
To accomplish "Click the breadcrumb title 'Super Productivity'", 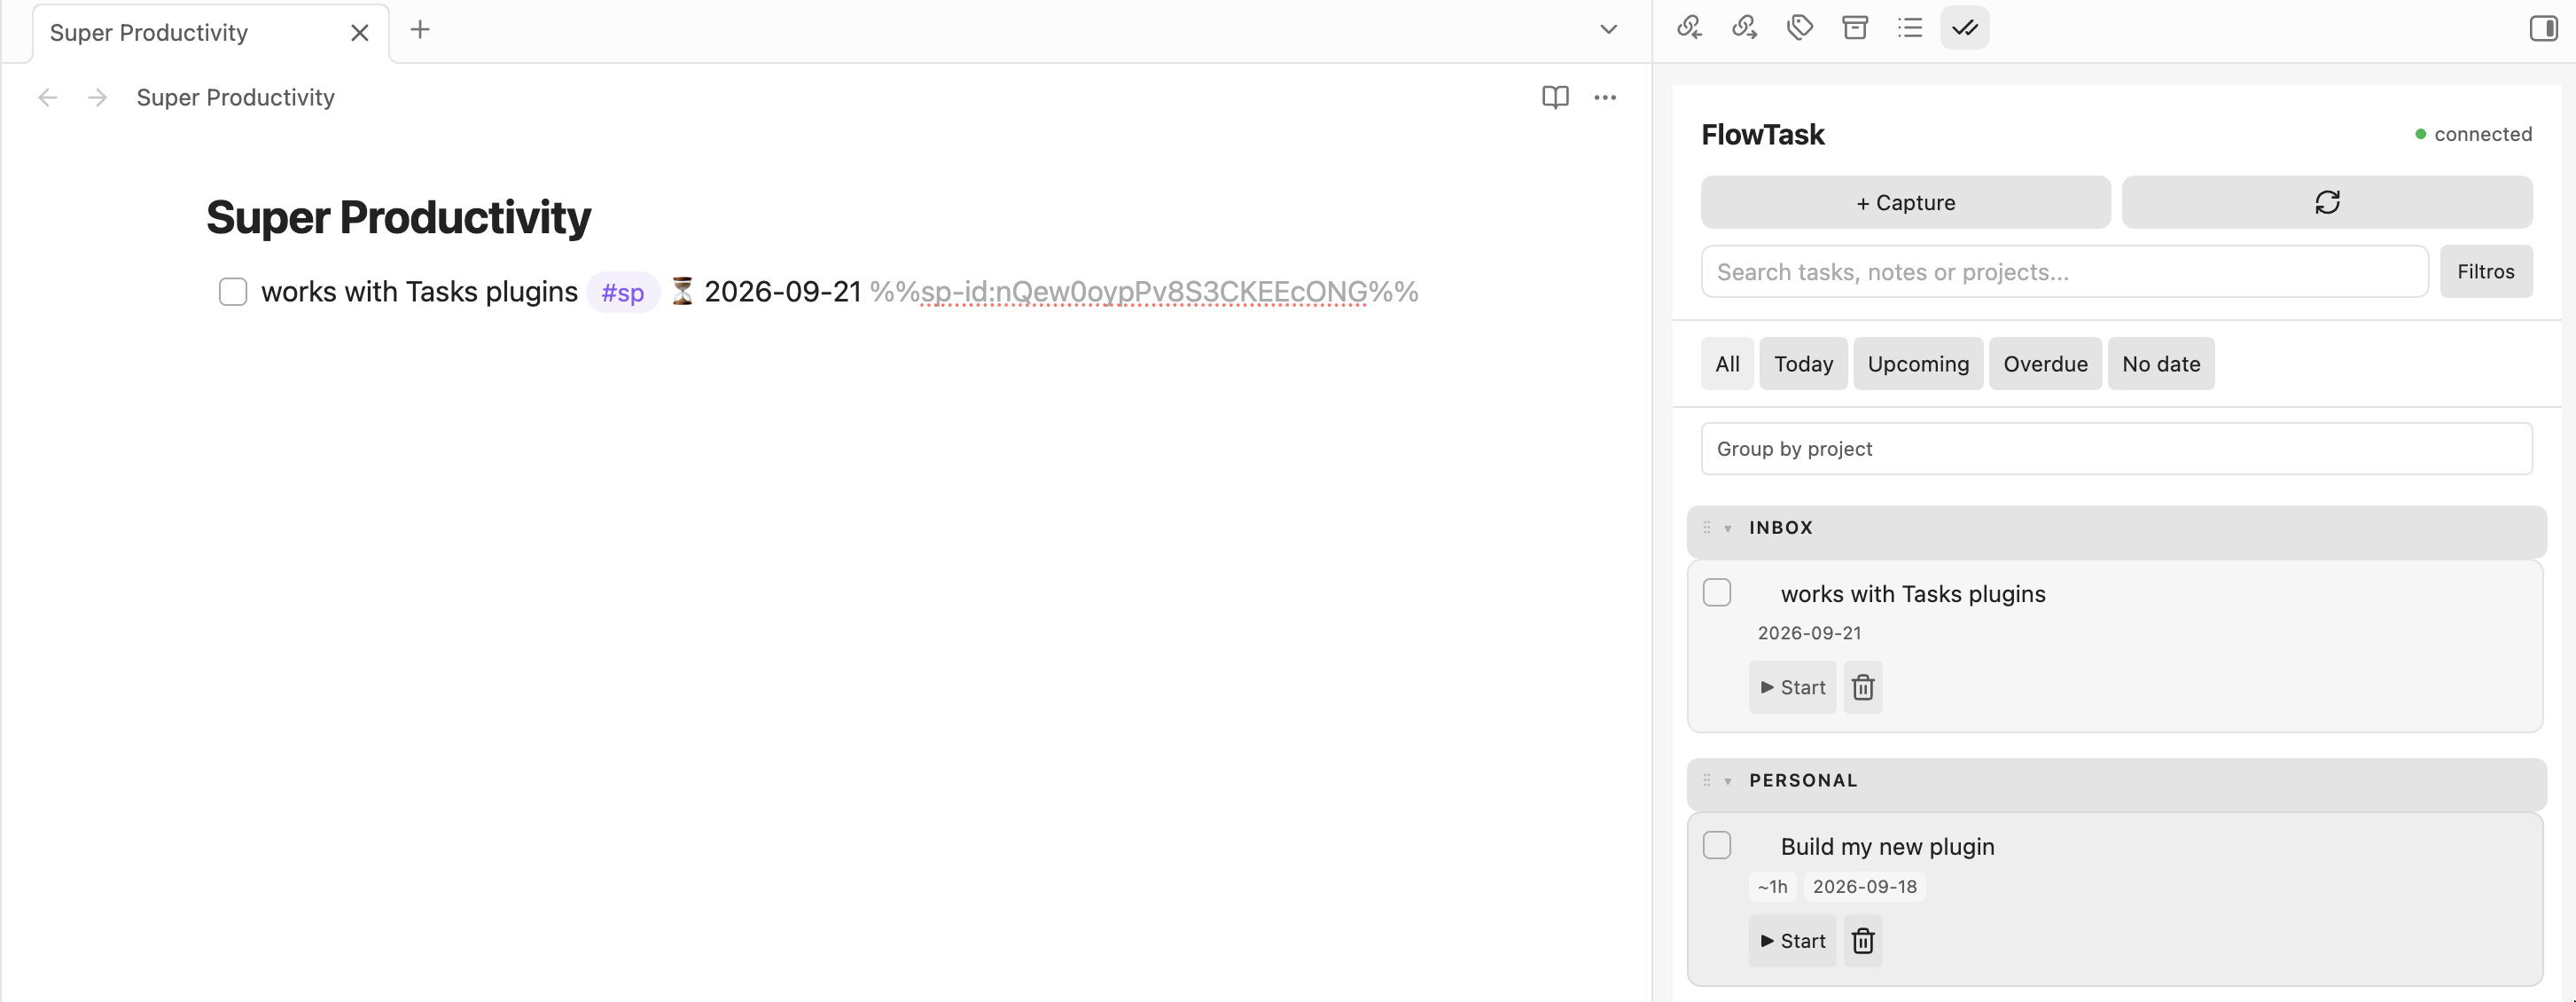I will point(235,97).
